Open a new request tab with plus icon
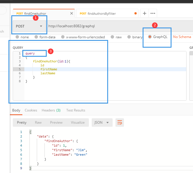This screenshot has width=193, height=173. coord(145,13)
